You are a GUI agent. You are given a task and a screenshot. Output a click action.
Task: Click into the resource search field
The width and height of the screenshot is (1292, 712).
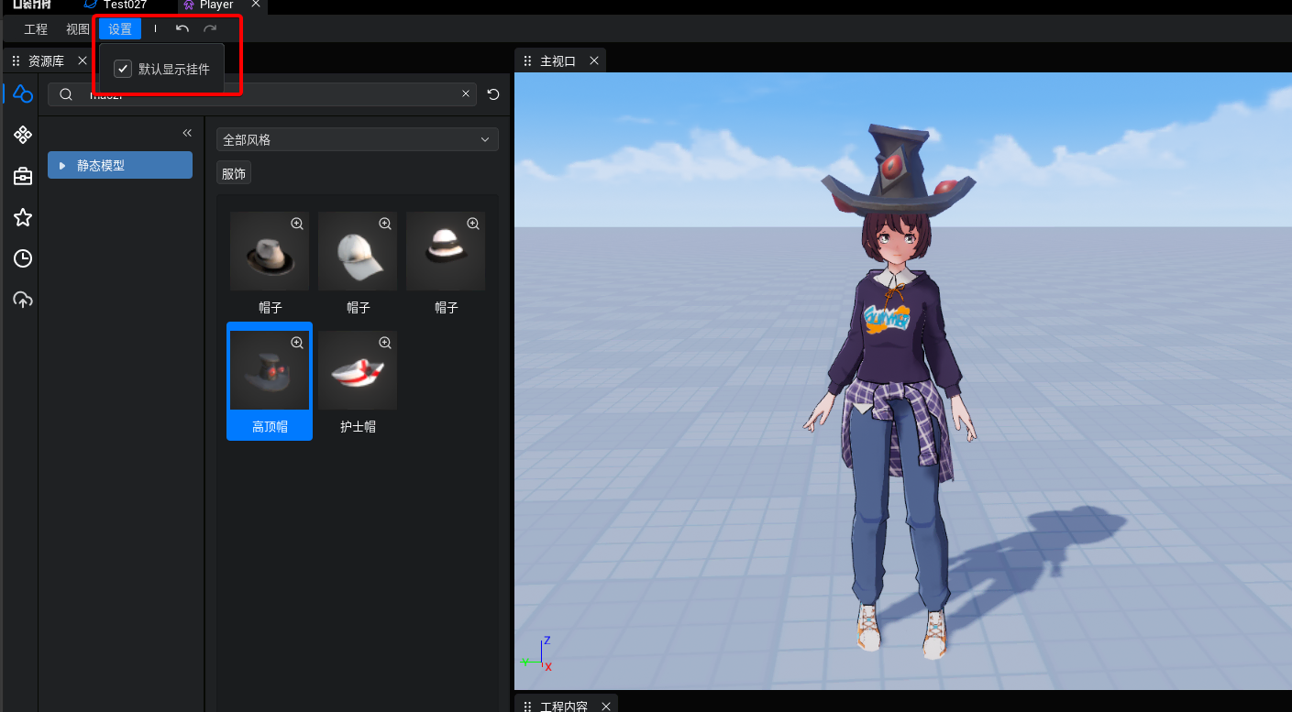pos(262,94)
